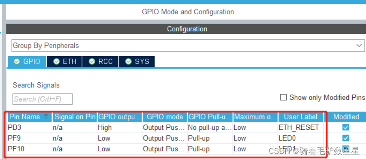Click Output Push Pull mode cell for PF9
The width and height of the screenshot is (366, 159).
tap(165, 138)
